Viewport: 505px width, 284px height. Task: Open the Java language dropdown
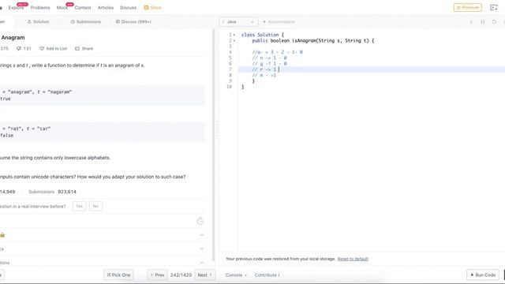(238, 22)
